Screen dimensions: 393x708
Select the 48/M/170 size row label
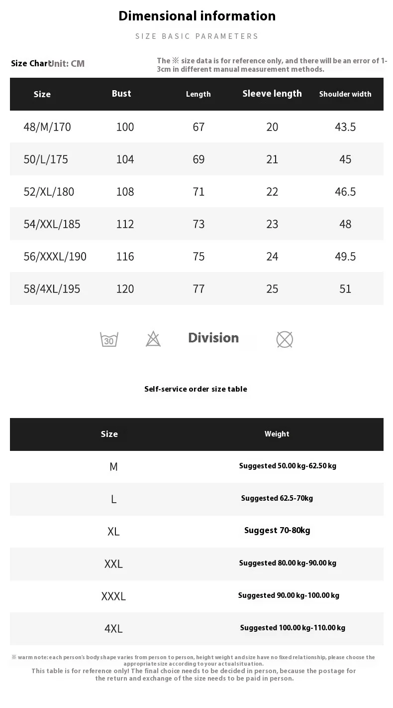47,127
